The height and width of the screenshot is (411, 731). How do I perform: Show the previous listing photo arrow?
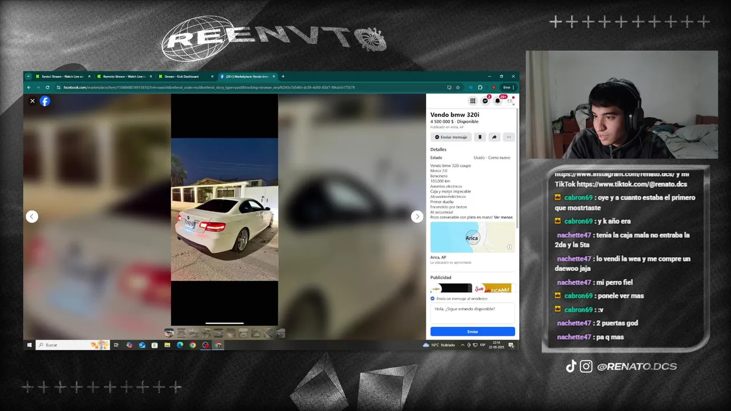(x=32, y=216)
